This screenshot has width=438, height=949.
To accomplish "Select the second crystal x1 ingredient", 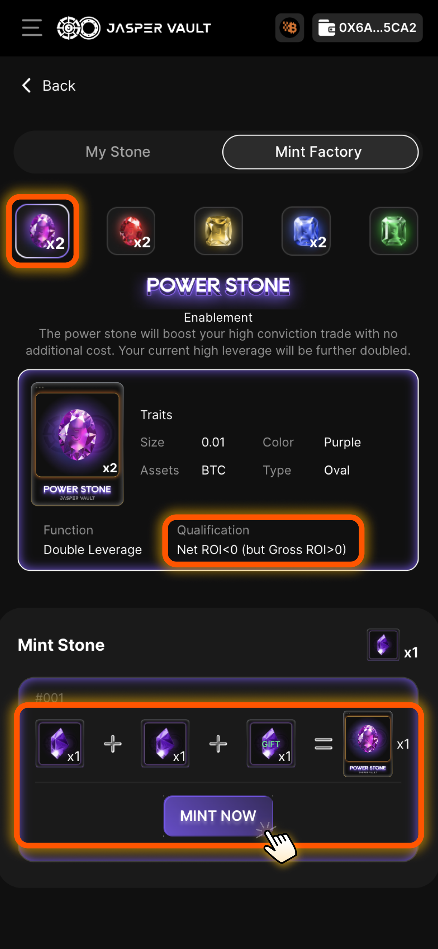I will coord(165,743).
